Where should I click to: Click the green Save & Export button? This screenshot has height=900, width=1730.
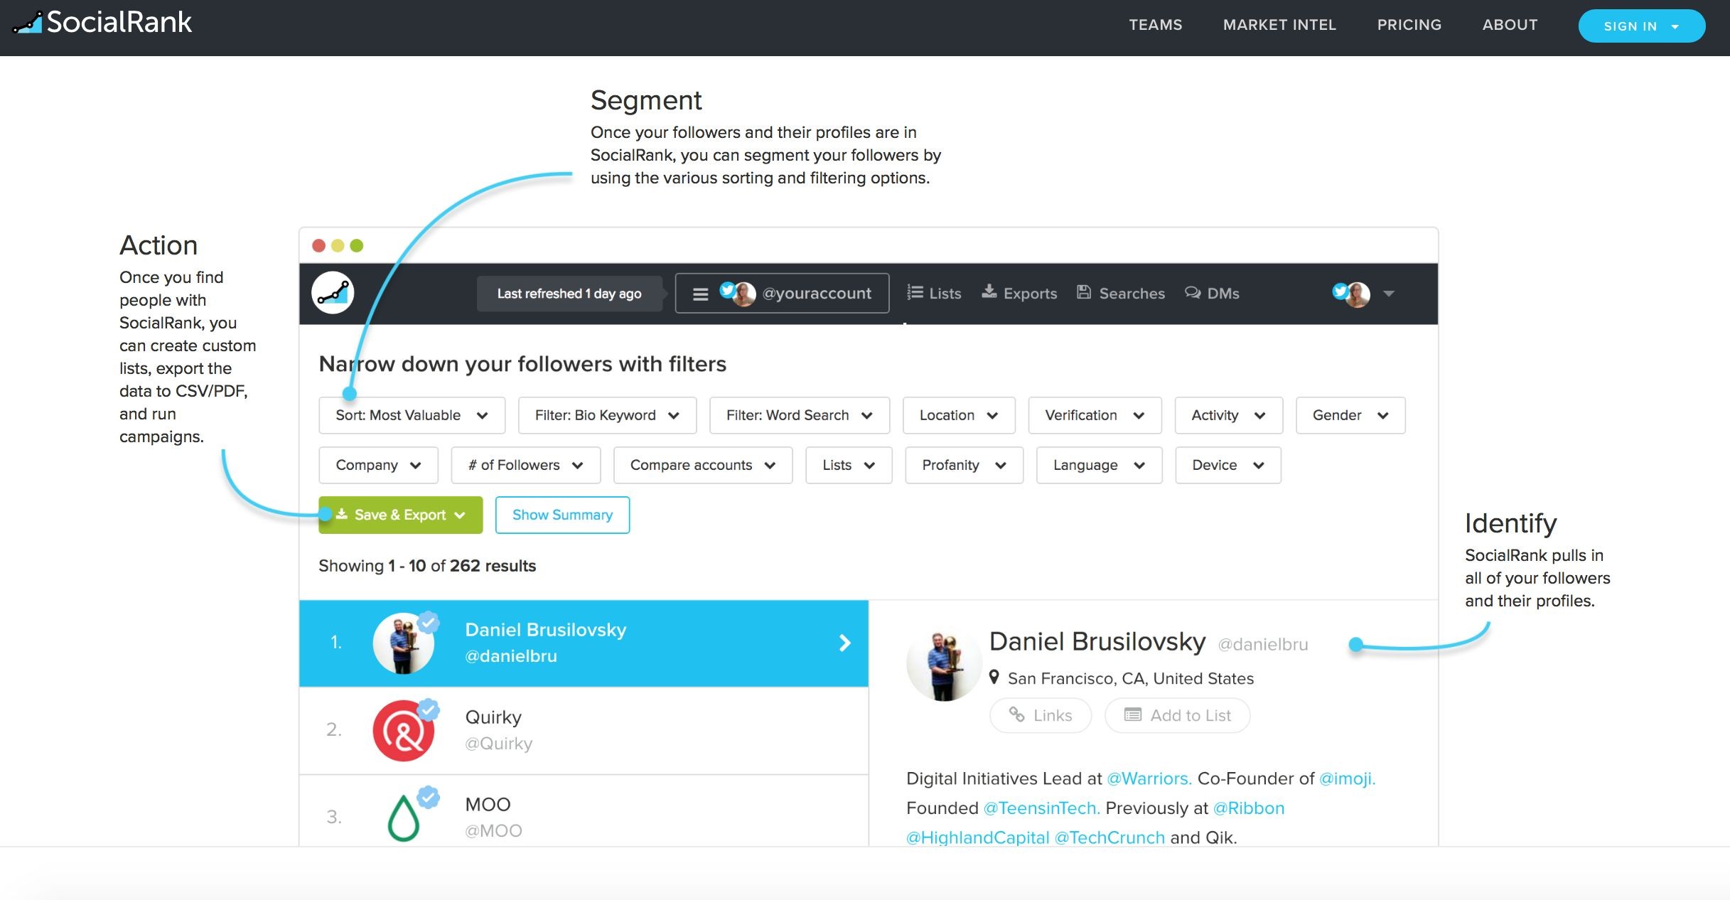click(x=401, y=515)
